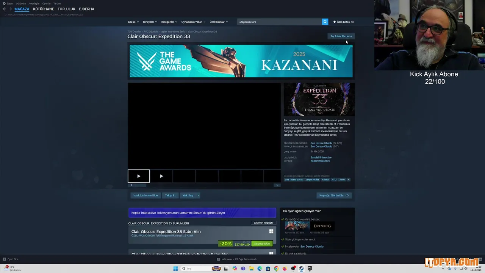Screen dimensions: 485x273
Task: Click the Topluluk Merkezi button
Action: pyautogui.click(x=341, y=36)
